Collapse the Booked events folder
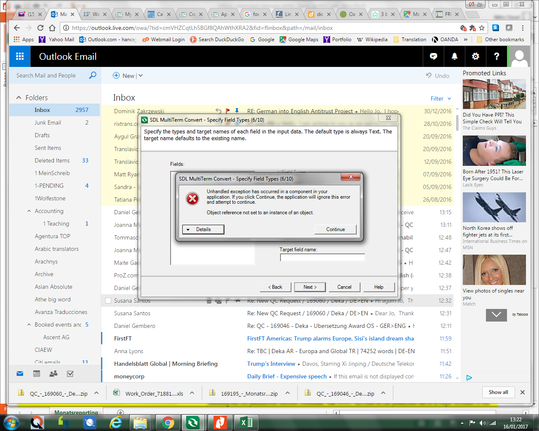The width and height of the screenshot is (539, 431). pos(29,325)
